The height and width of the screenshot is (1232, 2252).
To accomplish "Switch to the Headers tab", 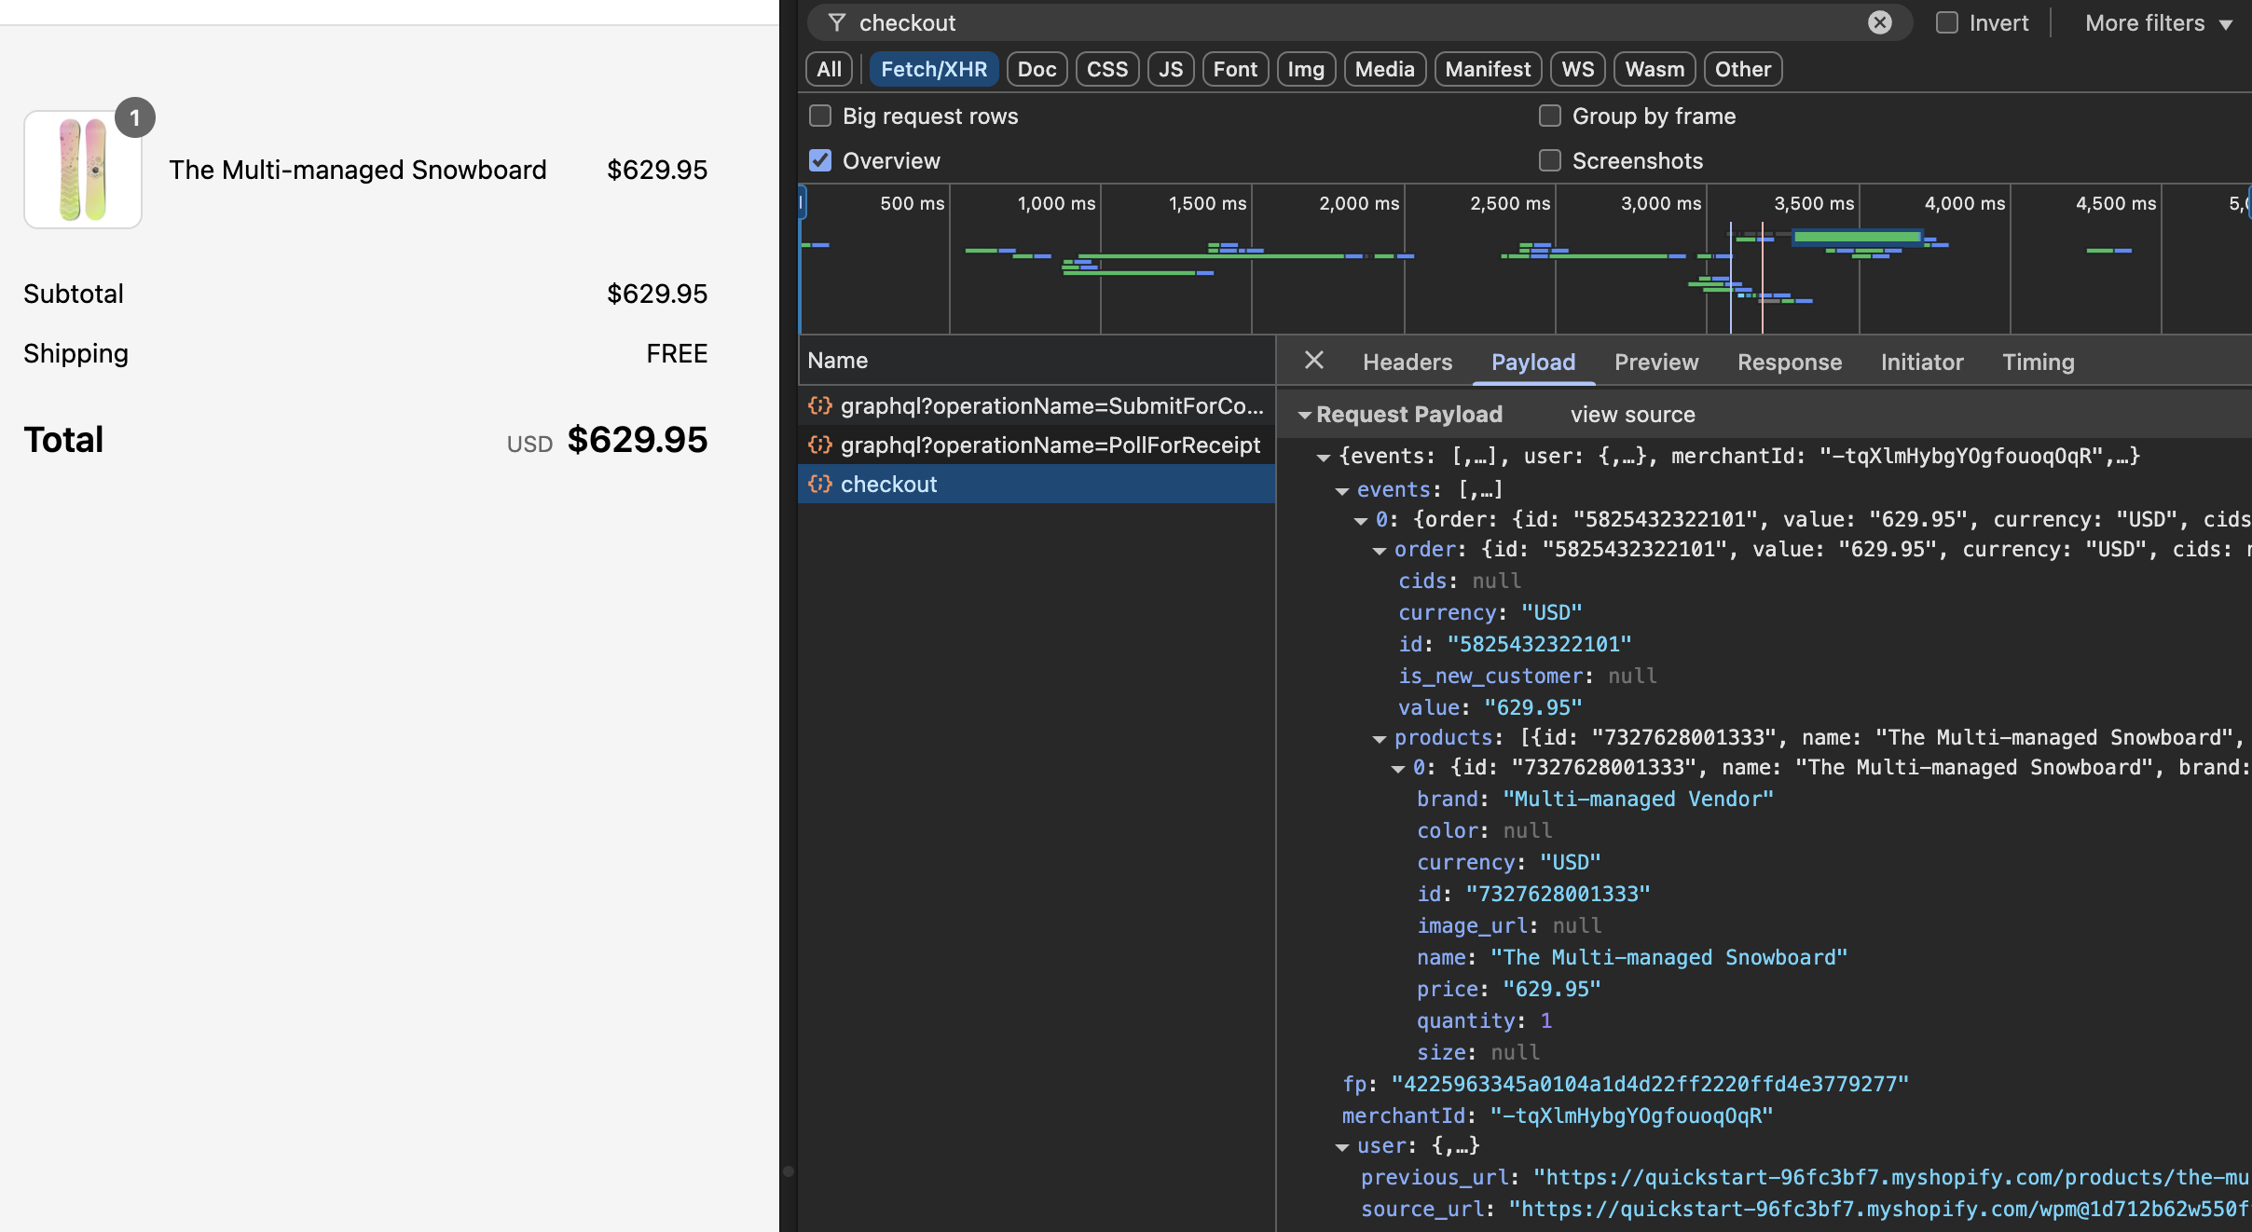I will point(1407,362).
